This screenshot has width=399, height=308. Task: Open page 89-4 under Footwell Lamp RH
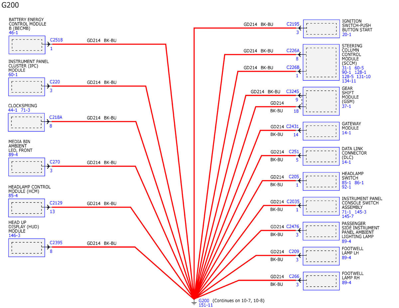click(347, 283)
